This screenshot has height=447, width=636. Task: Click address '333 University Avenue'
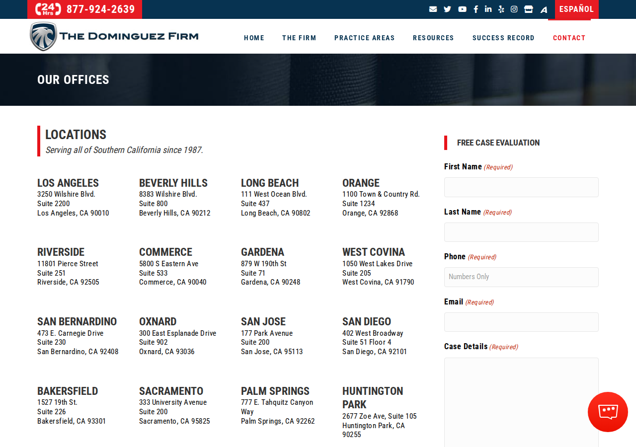click(173, 402)
